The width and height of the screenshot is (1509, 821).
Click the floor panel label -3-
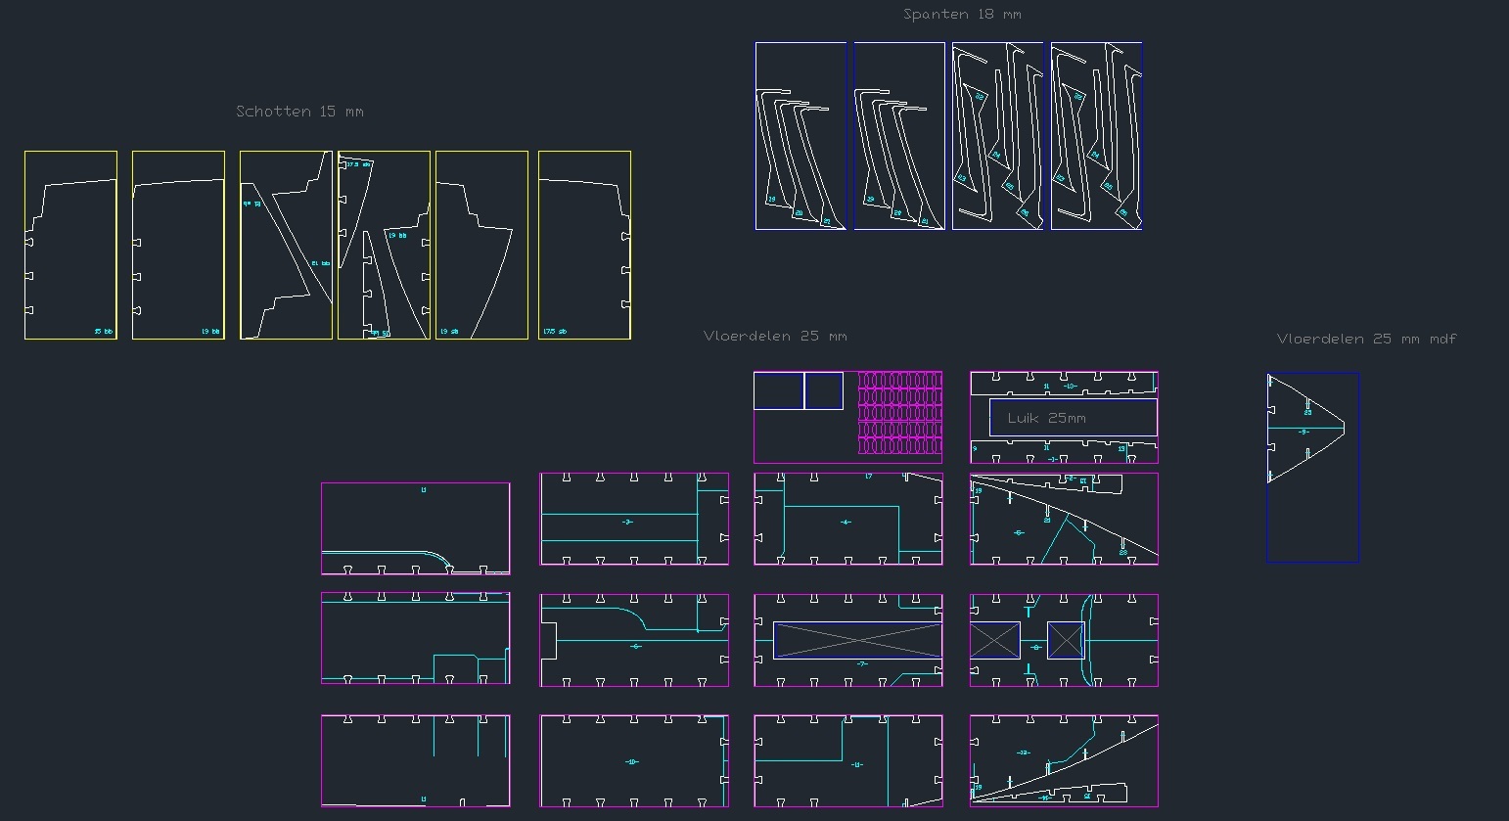click(627, 522)
